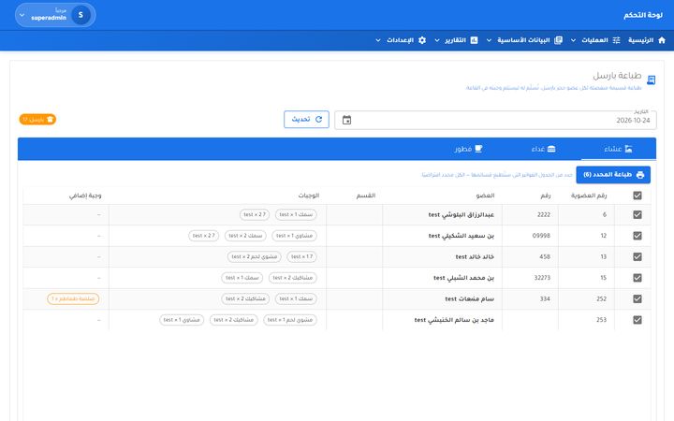Switch to the فطور tab
Image resolution: width=674 pixels, height=421 pixels.
pos(469,149)
